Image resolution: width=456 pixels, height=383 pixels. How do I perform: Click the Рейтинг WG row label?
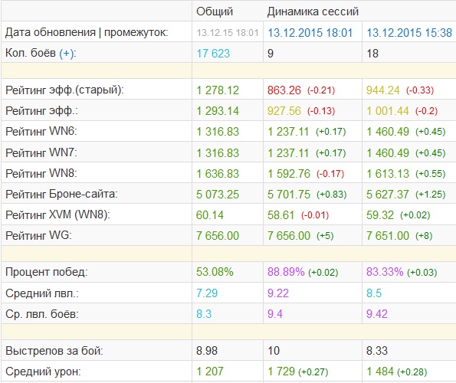point(38,235)
